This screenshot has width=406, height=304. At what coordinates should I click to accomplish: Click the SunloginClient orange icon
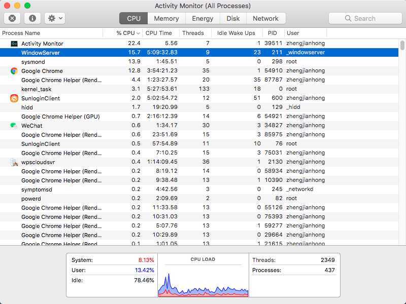pyautogui.click(x=14, y=98)
